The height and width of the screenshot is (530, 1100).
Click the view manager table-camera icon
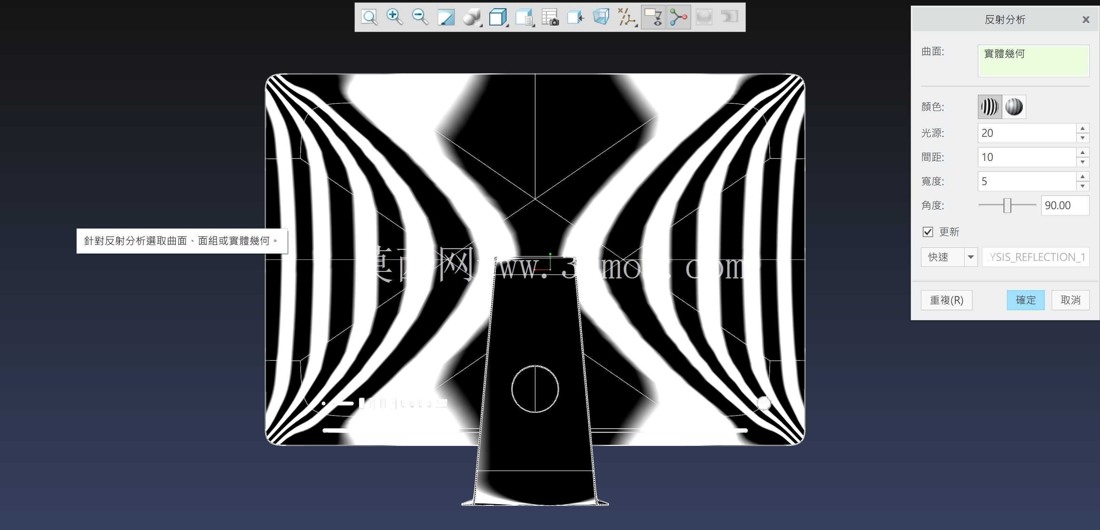(x=550, y=18)
